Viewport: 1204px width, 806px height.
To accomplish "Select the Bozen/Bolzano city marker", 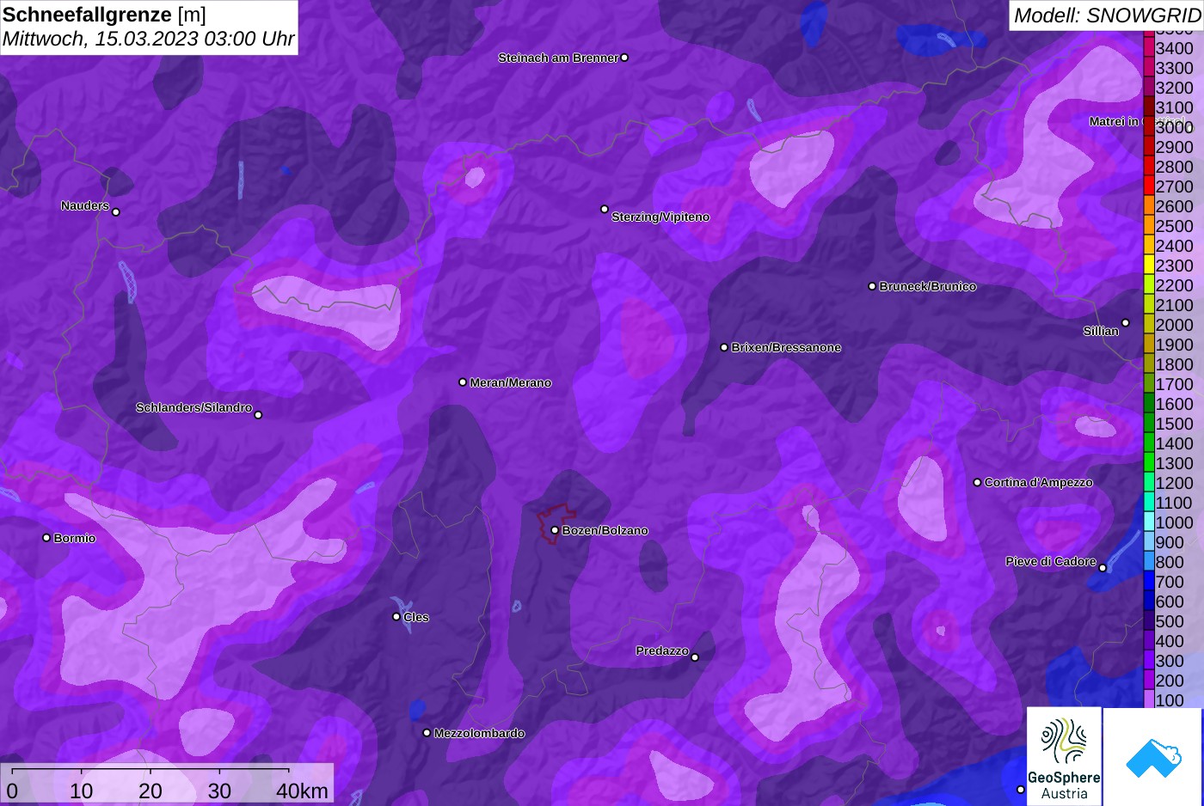I will (555, 530).
